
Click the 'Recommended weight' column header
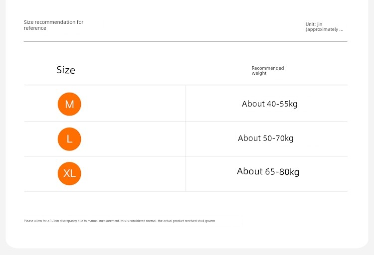click(268, 71)
